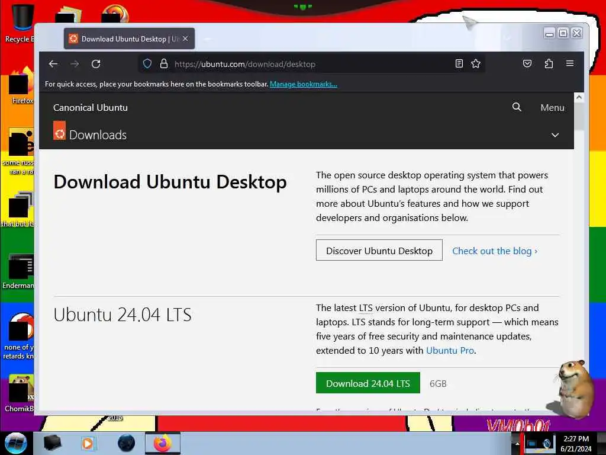Open the Firefox hamburger menu

tap(570, 63)
